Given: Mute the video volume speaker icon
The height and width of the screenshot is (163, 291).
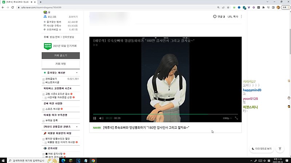Looking at the screenshot, I should pyautogui.click(x=101, y=118).
